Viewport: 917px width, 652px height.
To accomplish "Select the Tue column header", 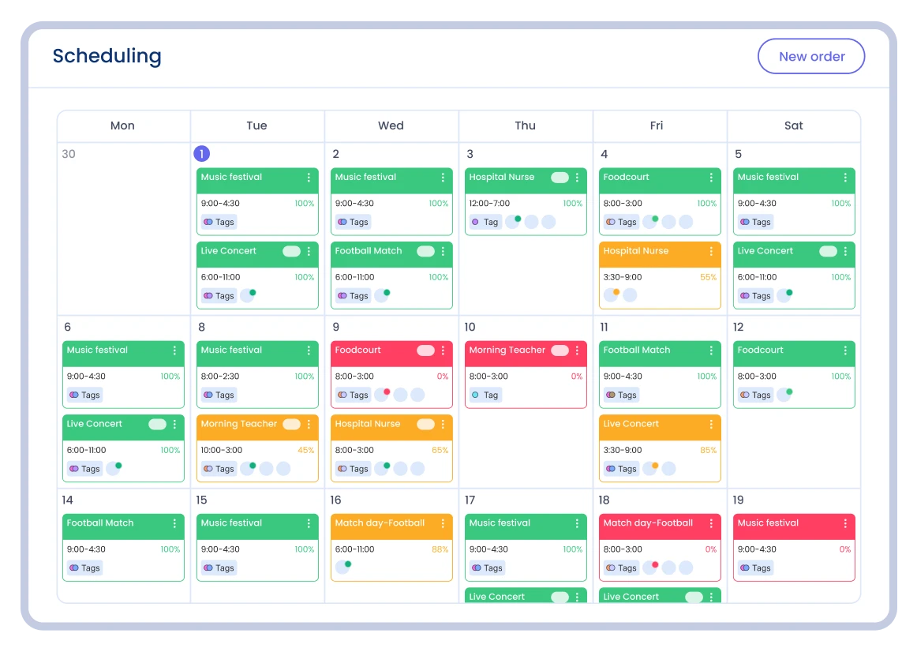I will [256, 126].
